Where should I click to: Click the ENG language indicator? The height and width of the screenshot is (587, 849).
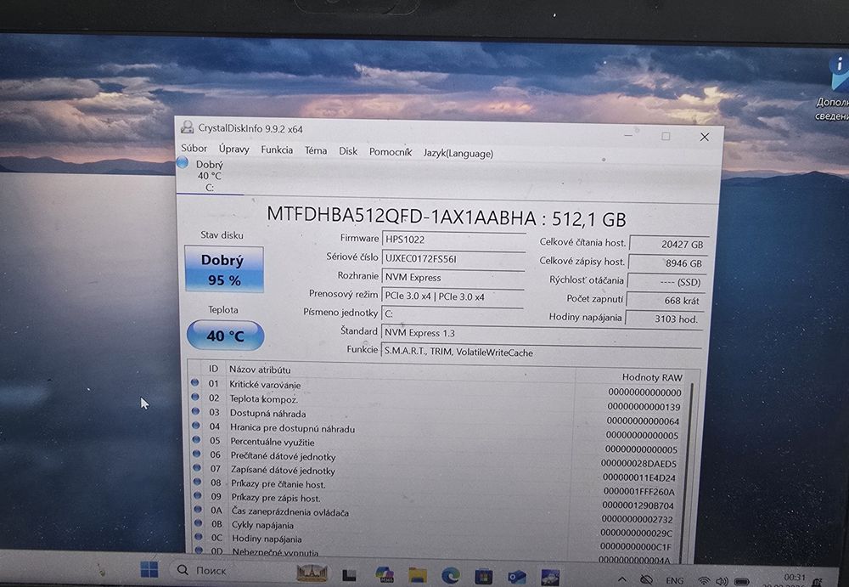pos(674,580)
